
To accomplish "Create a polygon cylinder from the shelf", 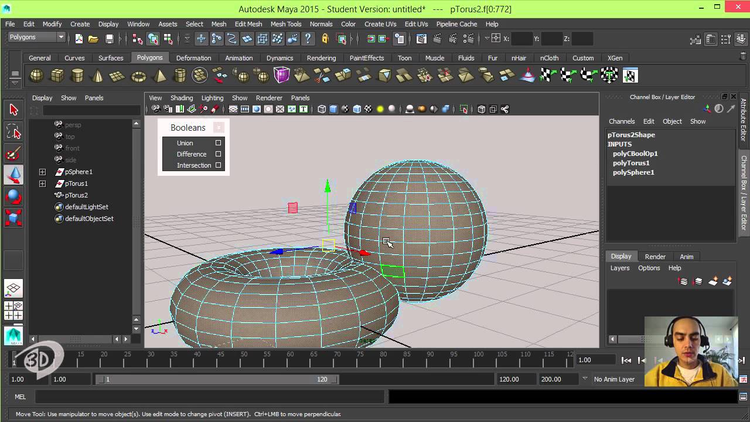I will click(x=77, y=76).
